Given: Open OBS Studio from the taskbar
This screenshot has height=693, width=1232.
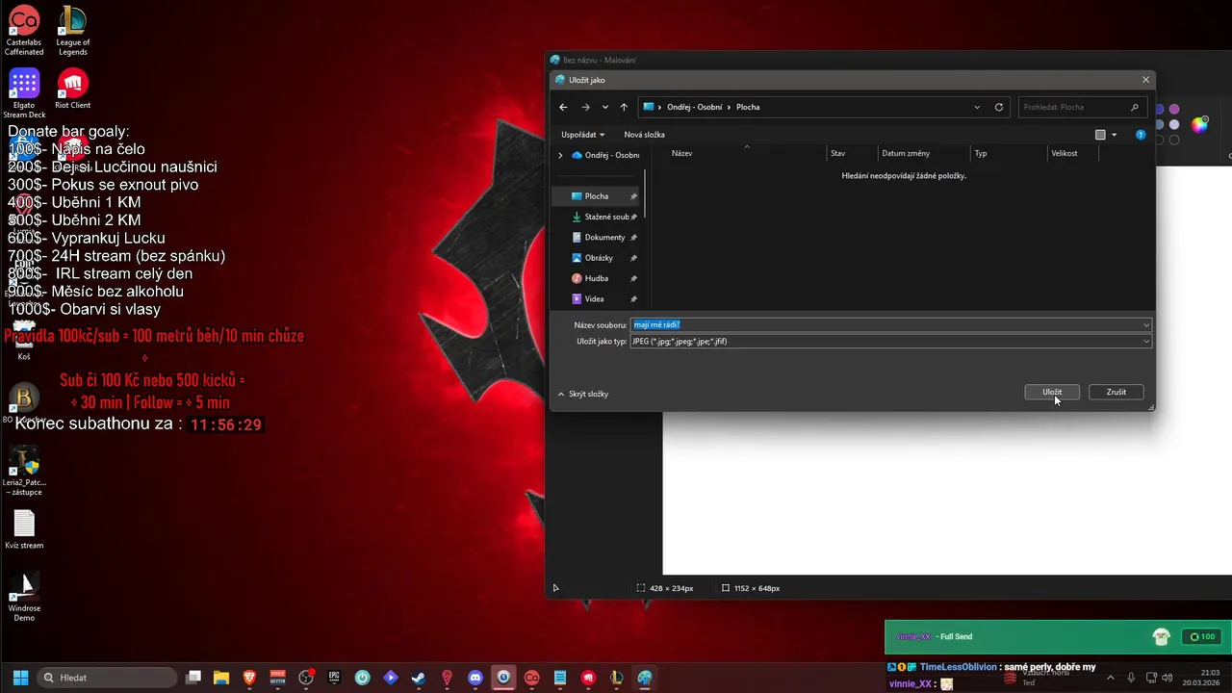Looking at the screenshot, I should click(x=306, y=678).
